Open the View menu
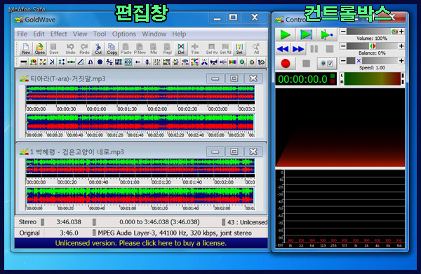This screenshot has width=421, height=274. click(x=80, y=34)
